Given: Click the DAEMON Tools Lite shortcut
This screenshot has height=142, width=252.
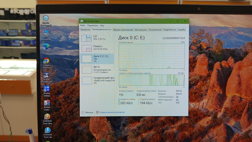Looking at the screenshot, I should pos(47,130).
